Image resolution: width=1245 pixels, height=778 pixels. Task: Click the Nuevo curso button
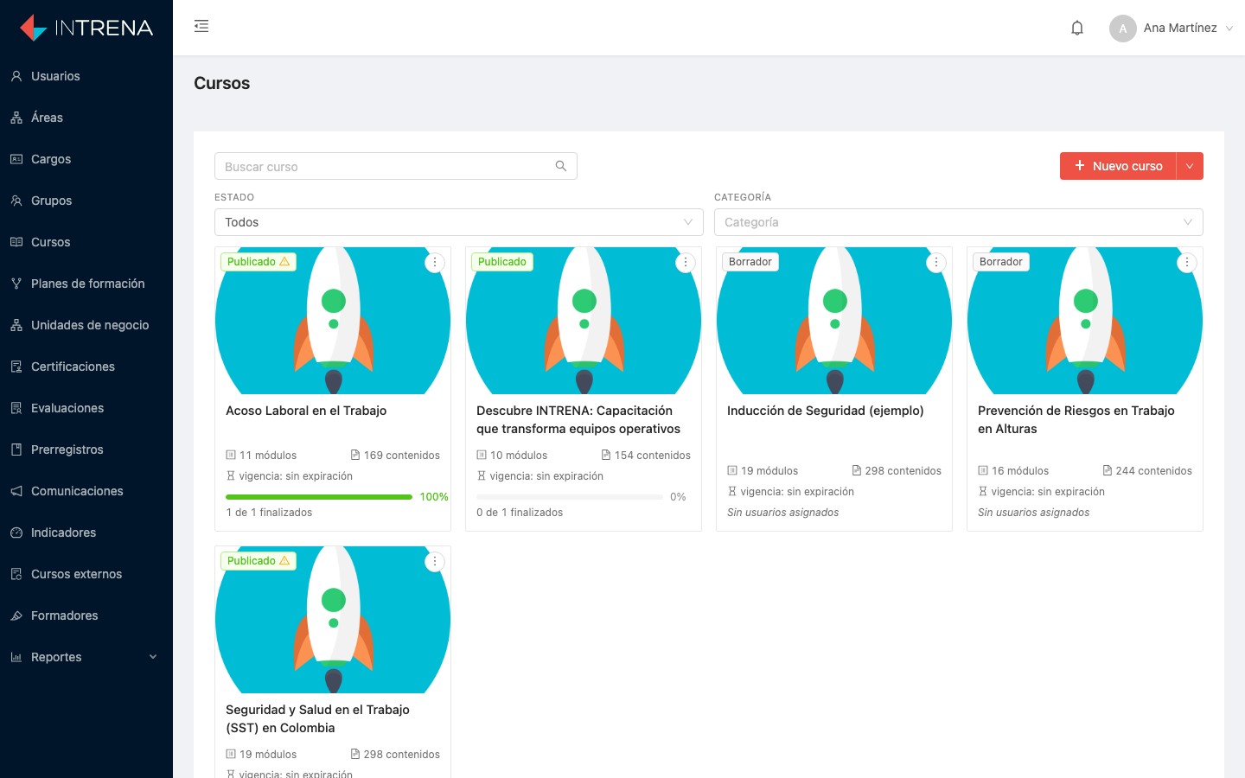point(1118,166)
